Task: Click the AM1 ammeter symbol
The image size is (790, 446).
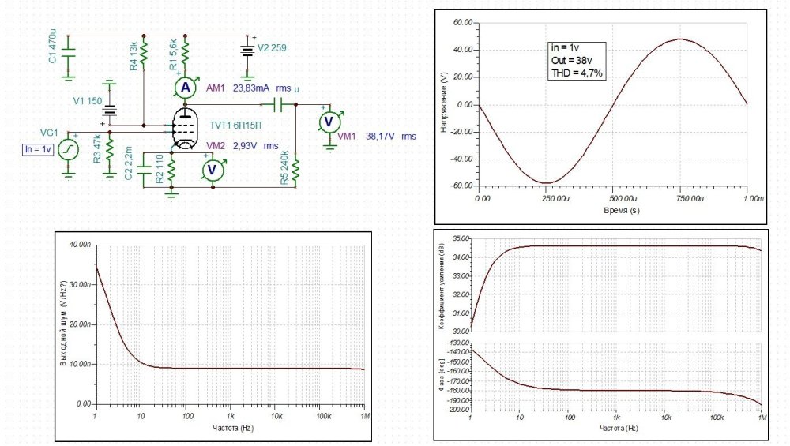Action: [x=185, y=87]
